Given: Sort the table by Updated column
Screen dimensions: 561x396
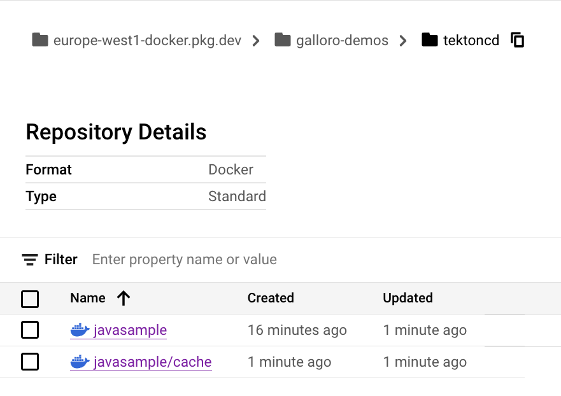Looking at the screenshot, I should tap(408, 298).
